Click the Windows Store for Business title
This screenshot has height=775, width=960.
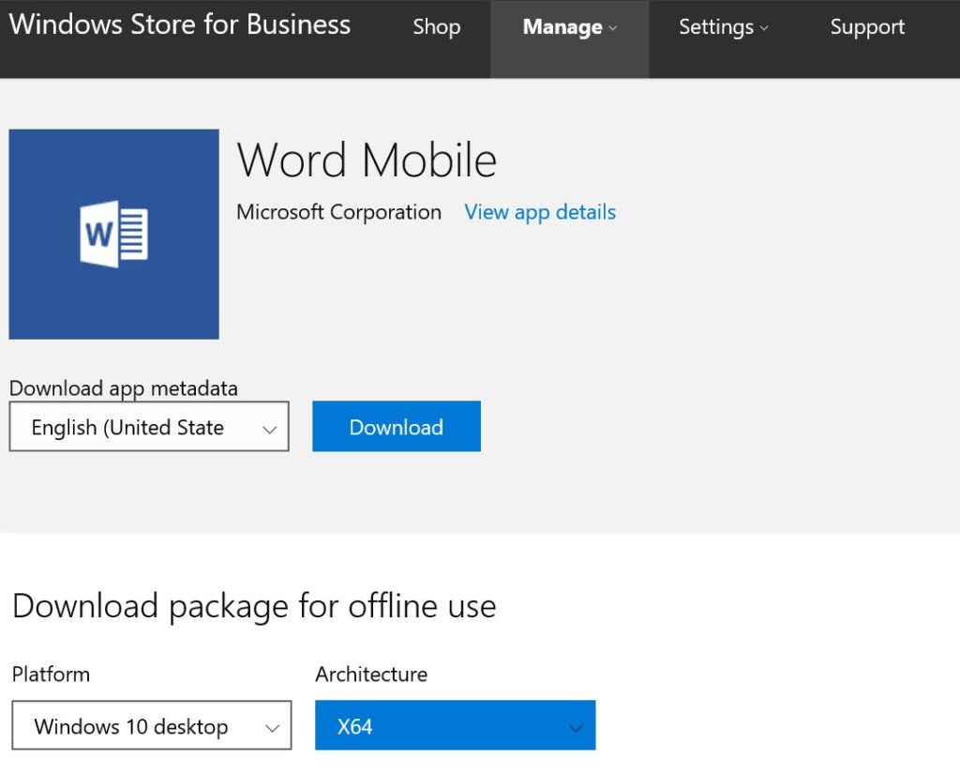(180, 25)
